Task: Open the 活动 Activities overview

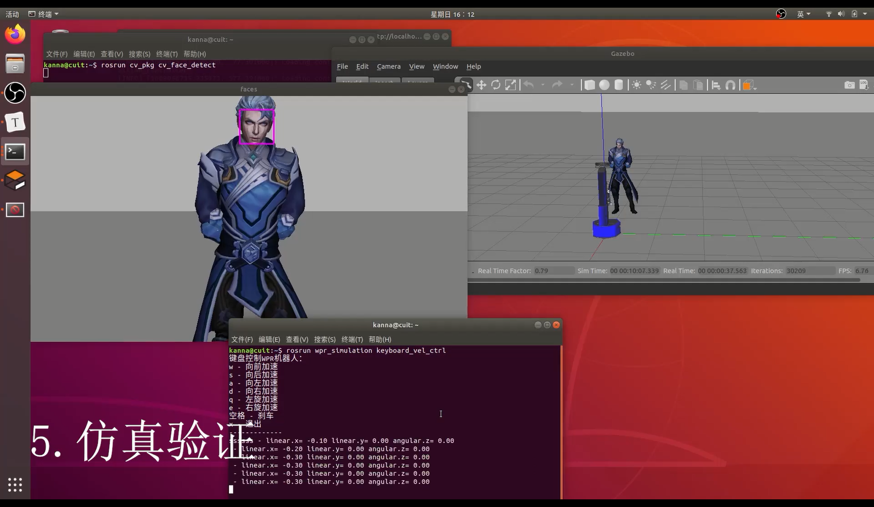Action: [x=12, y=14]
